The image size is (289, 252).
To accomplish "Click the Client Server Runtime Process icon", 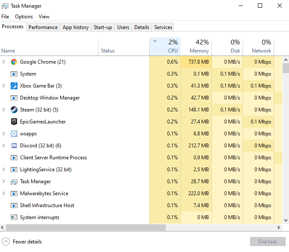I will pyautogui.click(x=14, y=158).
